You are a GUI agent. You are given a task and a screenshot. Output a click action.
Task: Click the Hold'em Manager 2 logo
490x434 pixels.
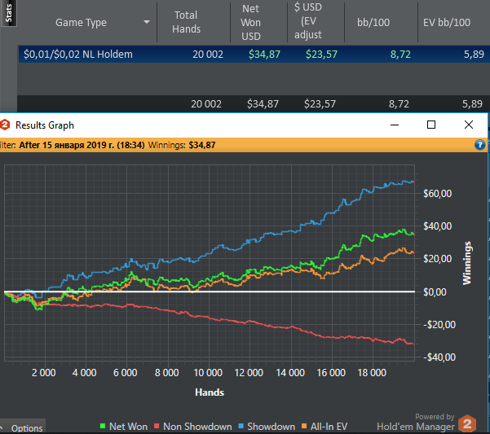pos(467,423)
